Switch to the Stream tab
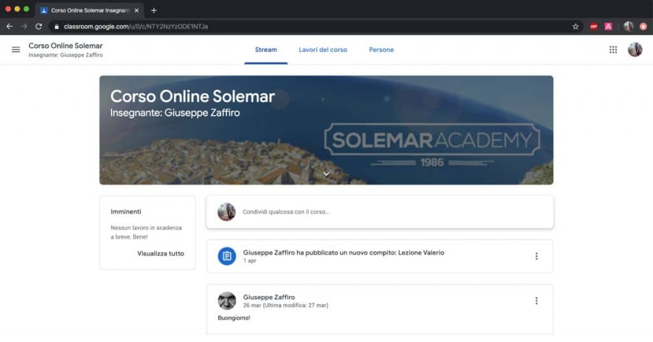 coord(266,50)
